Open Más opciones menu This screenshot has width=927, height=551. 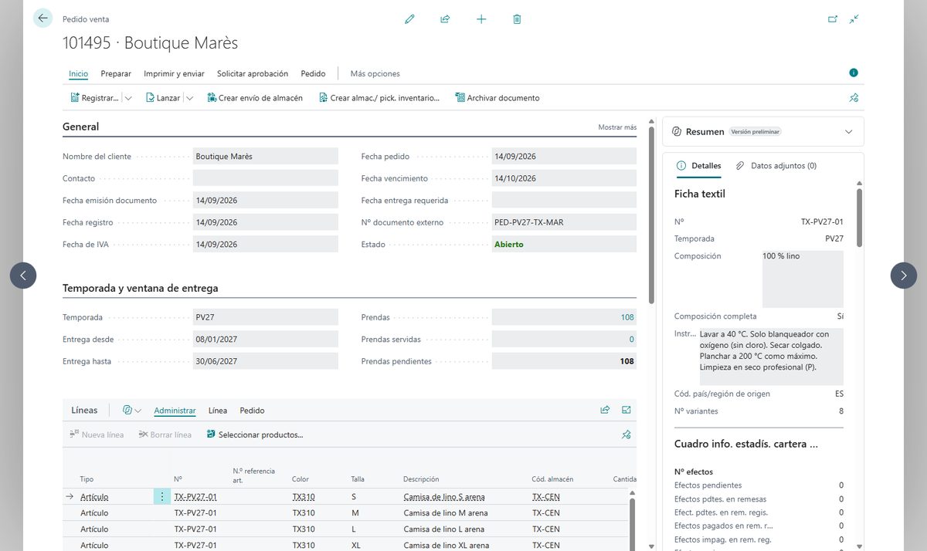[375, 74]
